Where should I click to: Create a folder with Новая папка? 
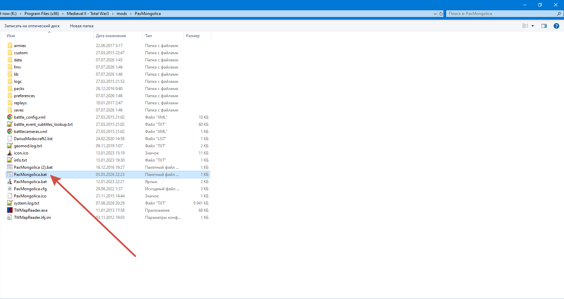[x=82, y=26]
